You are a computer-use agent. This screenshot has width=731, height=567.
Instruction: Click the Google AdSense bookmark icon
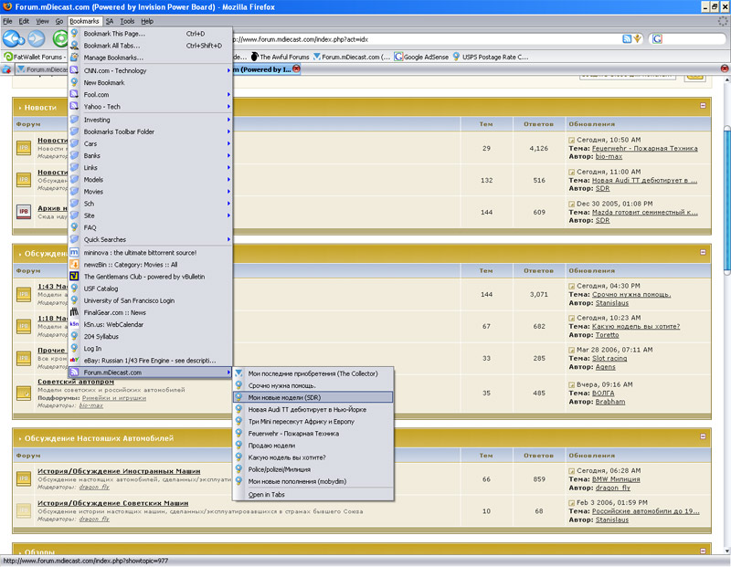[398, 57]
